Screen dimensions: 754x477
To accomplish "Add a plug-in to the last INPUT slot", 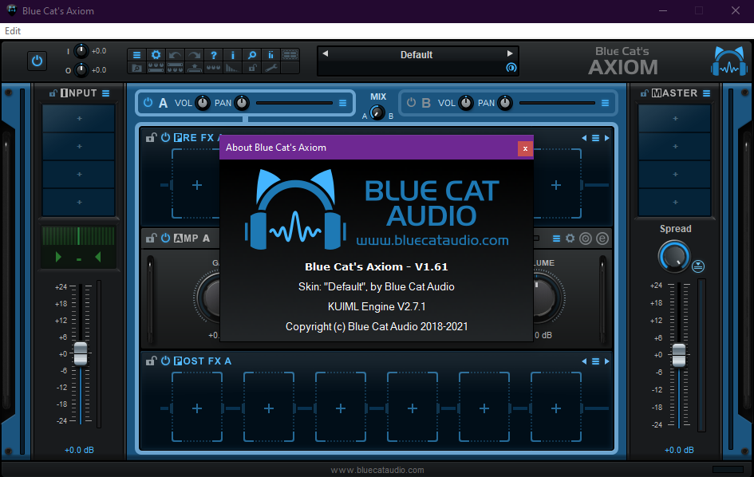I will point(79,202).
